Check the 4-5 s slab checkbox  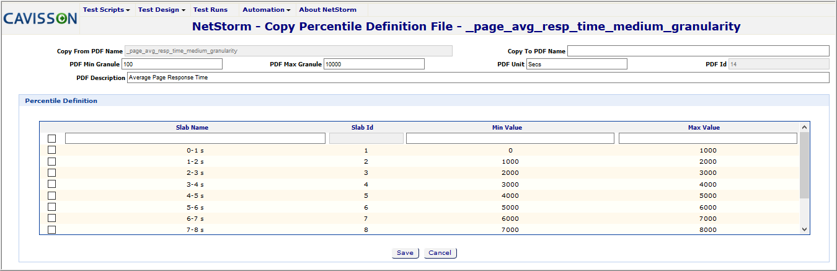51,195
